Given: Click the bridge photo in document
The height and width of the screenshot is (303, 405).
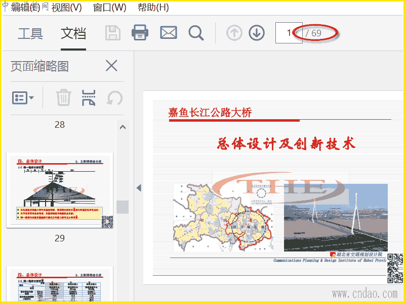Looking at the screenshot, I should pos(336,218).
